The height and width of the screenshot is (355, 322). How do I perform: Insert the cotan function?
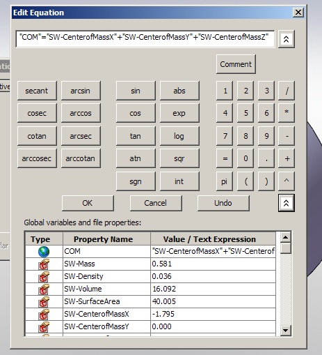coord(37,136)
